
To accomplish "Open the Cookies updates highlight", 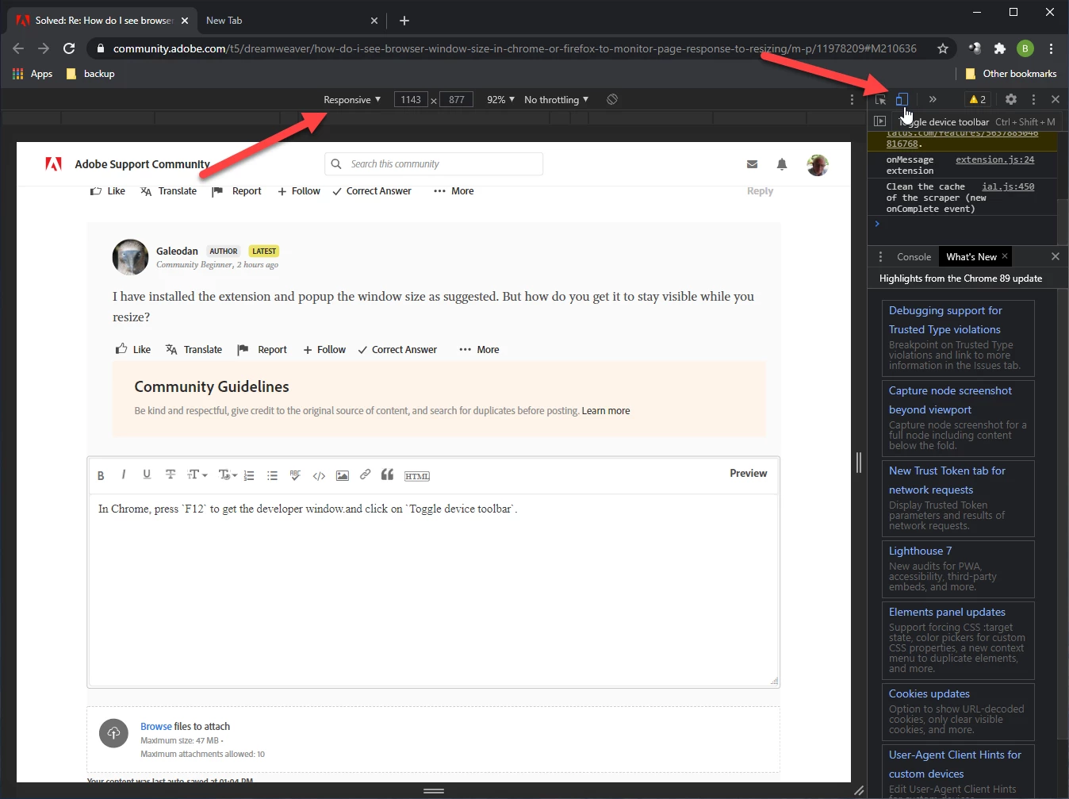I will pos(958,712).
